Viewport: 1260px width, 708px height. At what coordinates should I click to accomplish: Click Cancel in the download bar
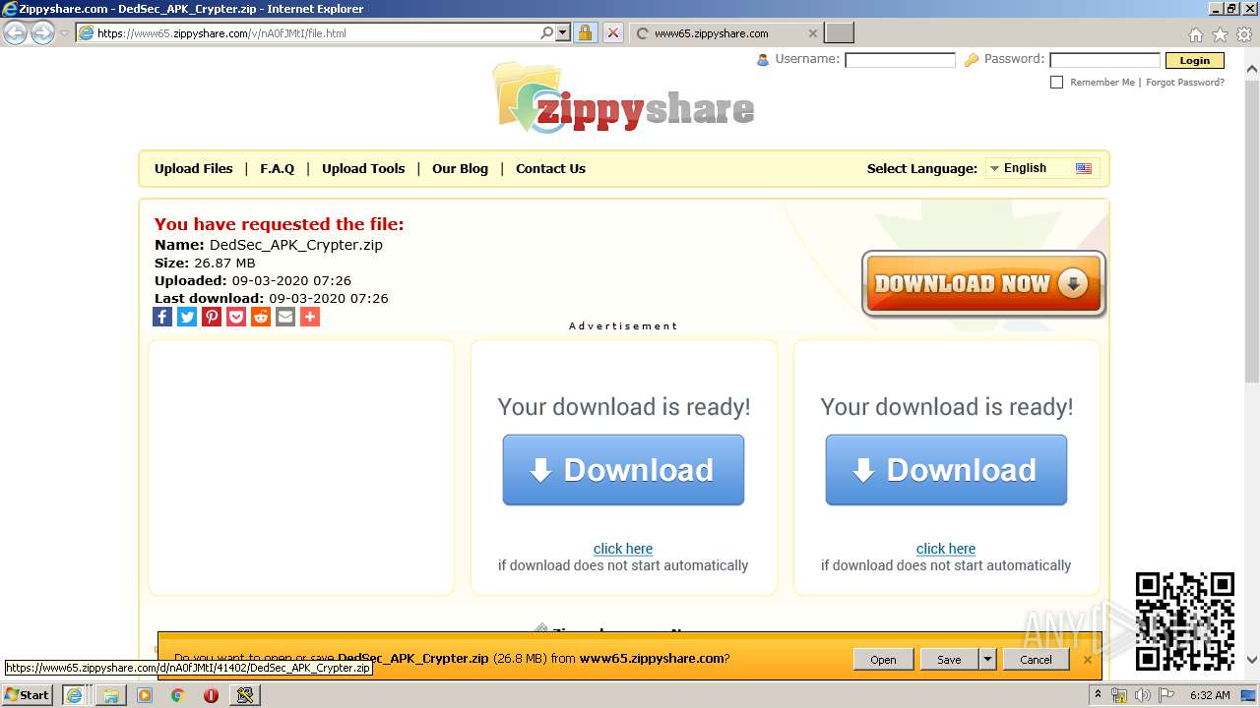coord(1036,660)
